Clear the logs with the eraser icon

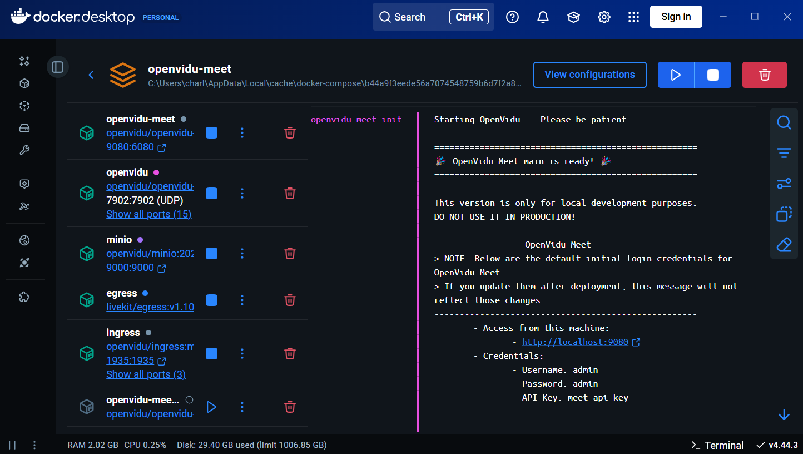[784, 245]
